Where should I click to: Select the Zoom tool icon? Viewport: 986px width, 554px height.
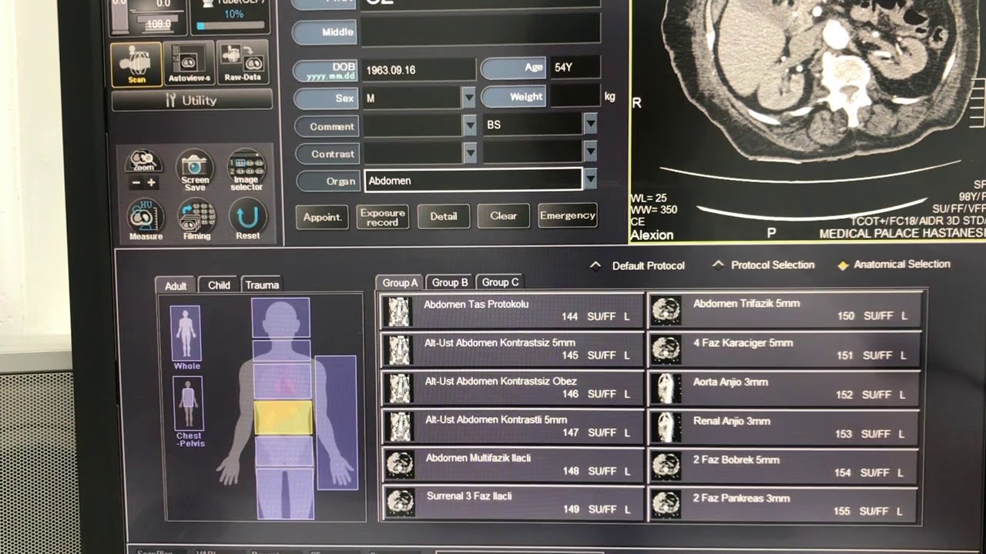pyautogui.click(x=143, y=162)
